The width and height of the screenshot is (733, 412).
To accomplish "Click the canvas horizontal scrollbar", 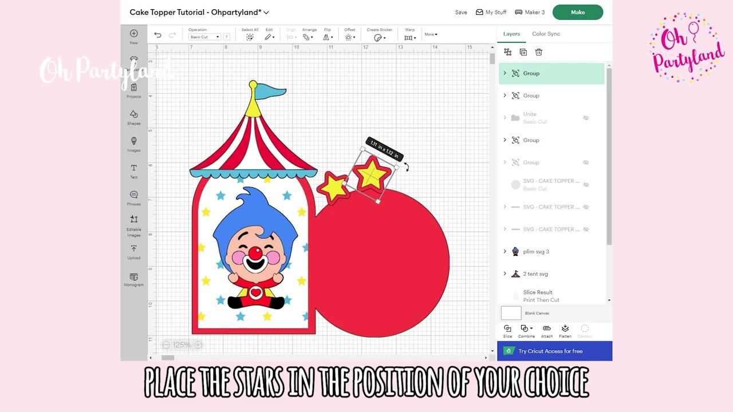I will click(x=167, y=358).
